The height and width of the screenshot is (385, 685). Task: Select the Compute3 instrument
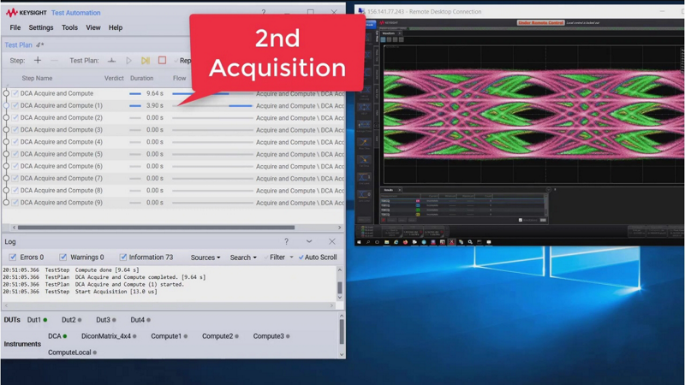pyautogui.click(x=271, y=336)
